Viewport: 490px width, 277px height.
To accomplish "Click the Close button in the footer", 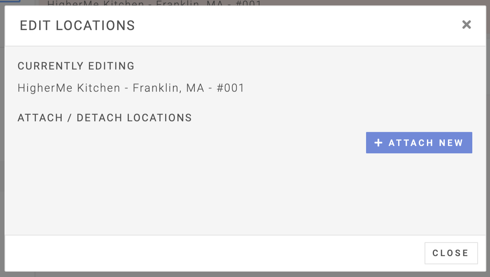I will (451, 253).
